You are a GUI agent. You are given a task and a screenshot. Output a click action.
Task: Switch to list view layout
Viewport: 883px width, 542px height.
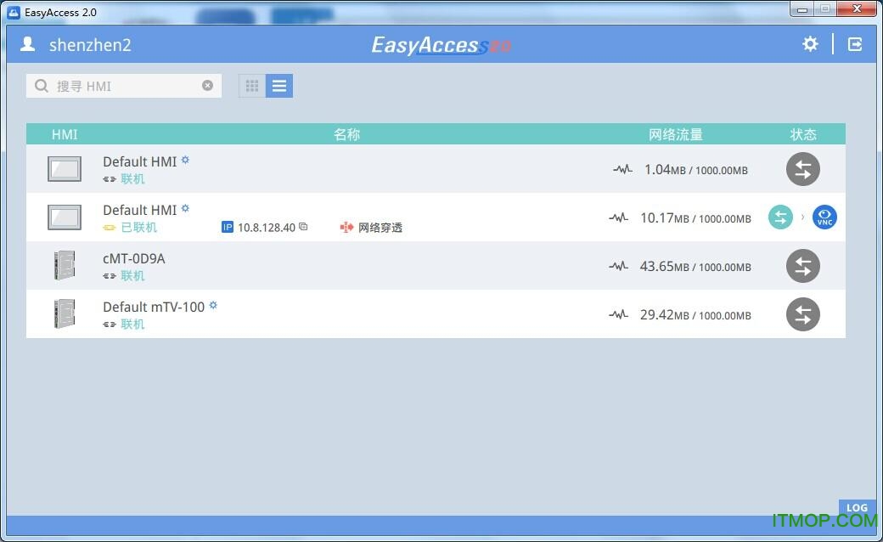[279, 85]
